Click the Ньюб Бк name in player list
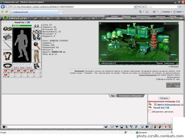This screenshot has height=139, width=185. click(158, 108)
